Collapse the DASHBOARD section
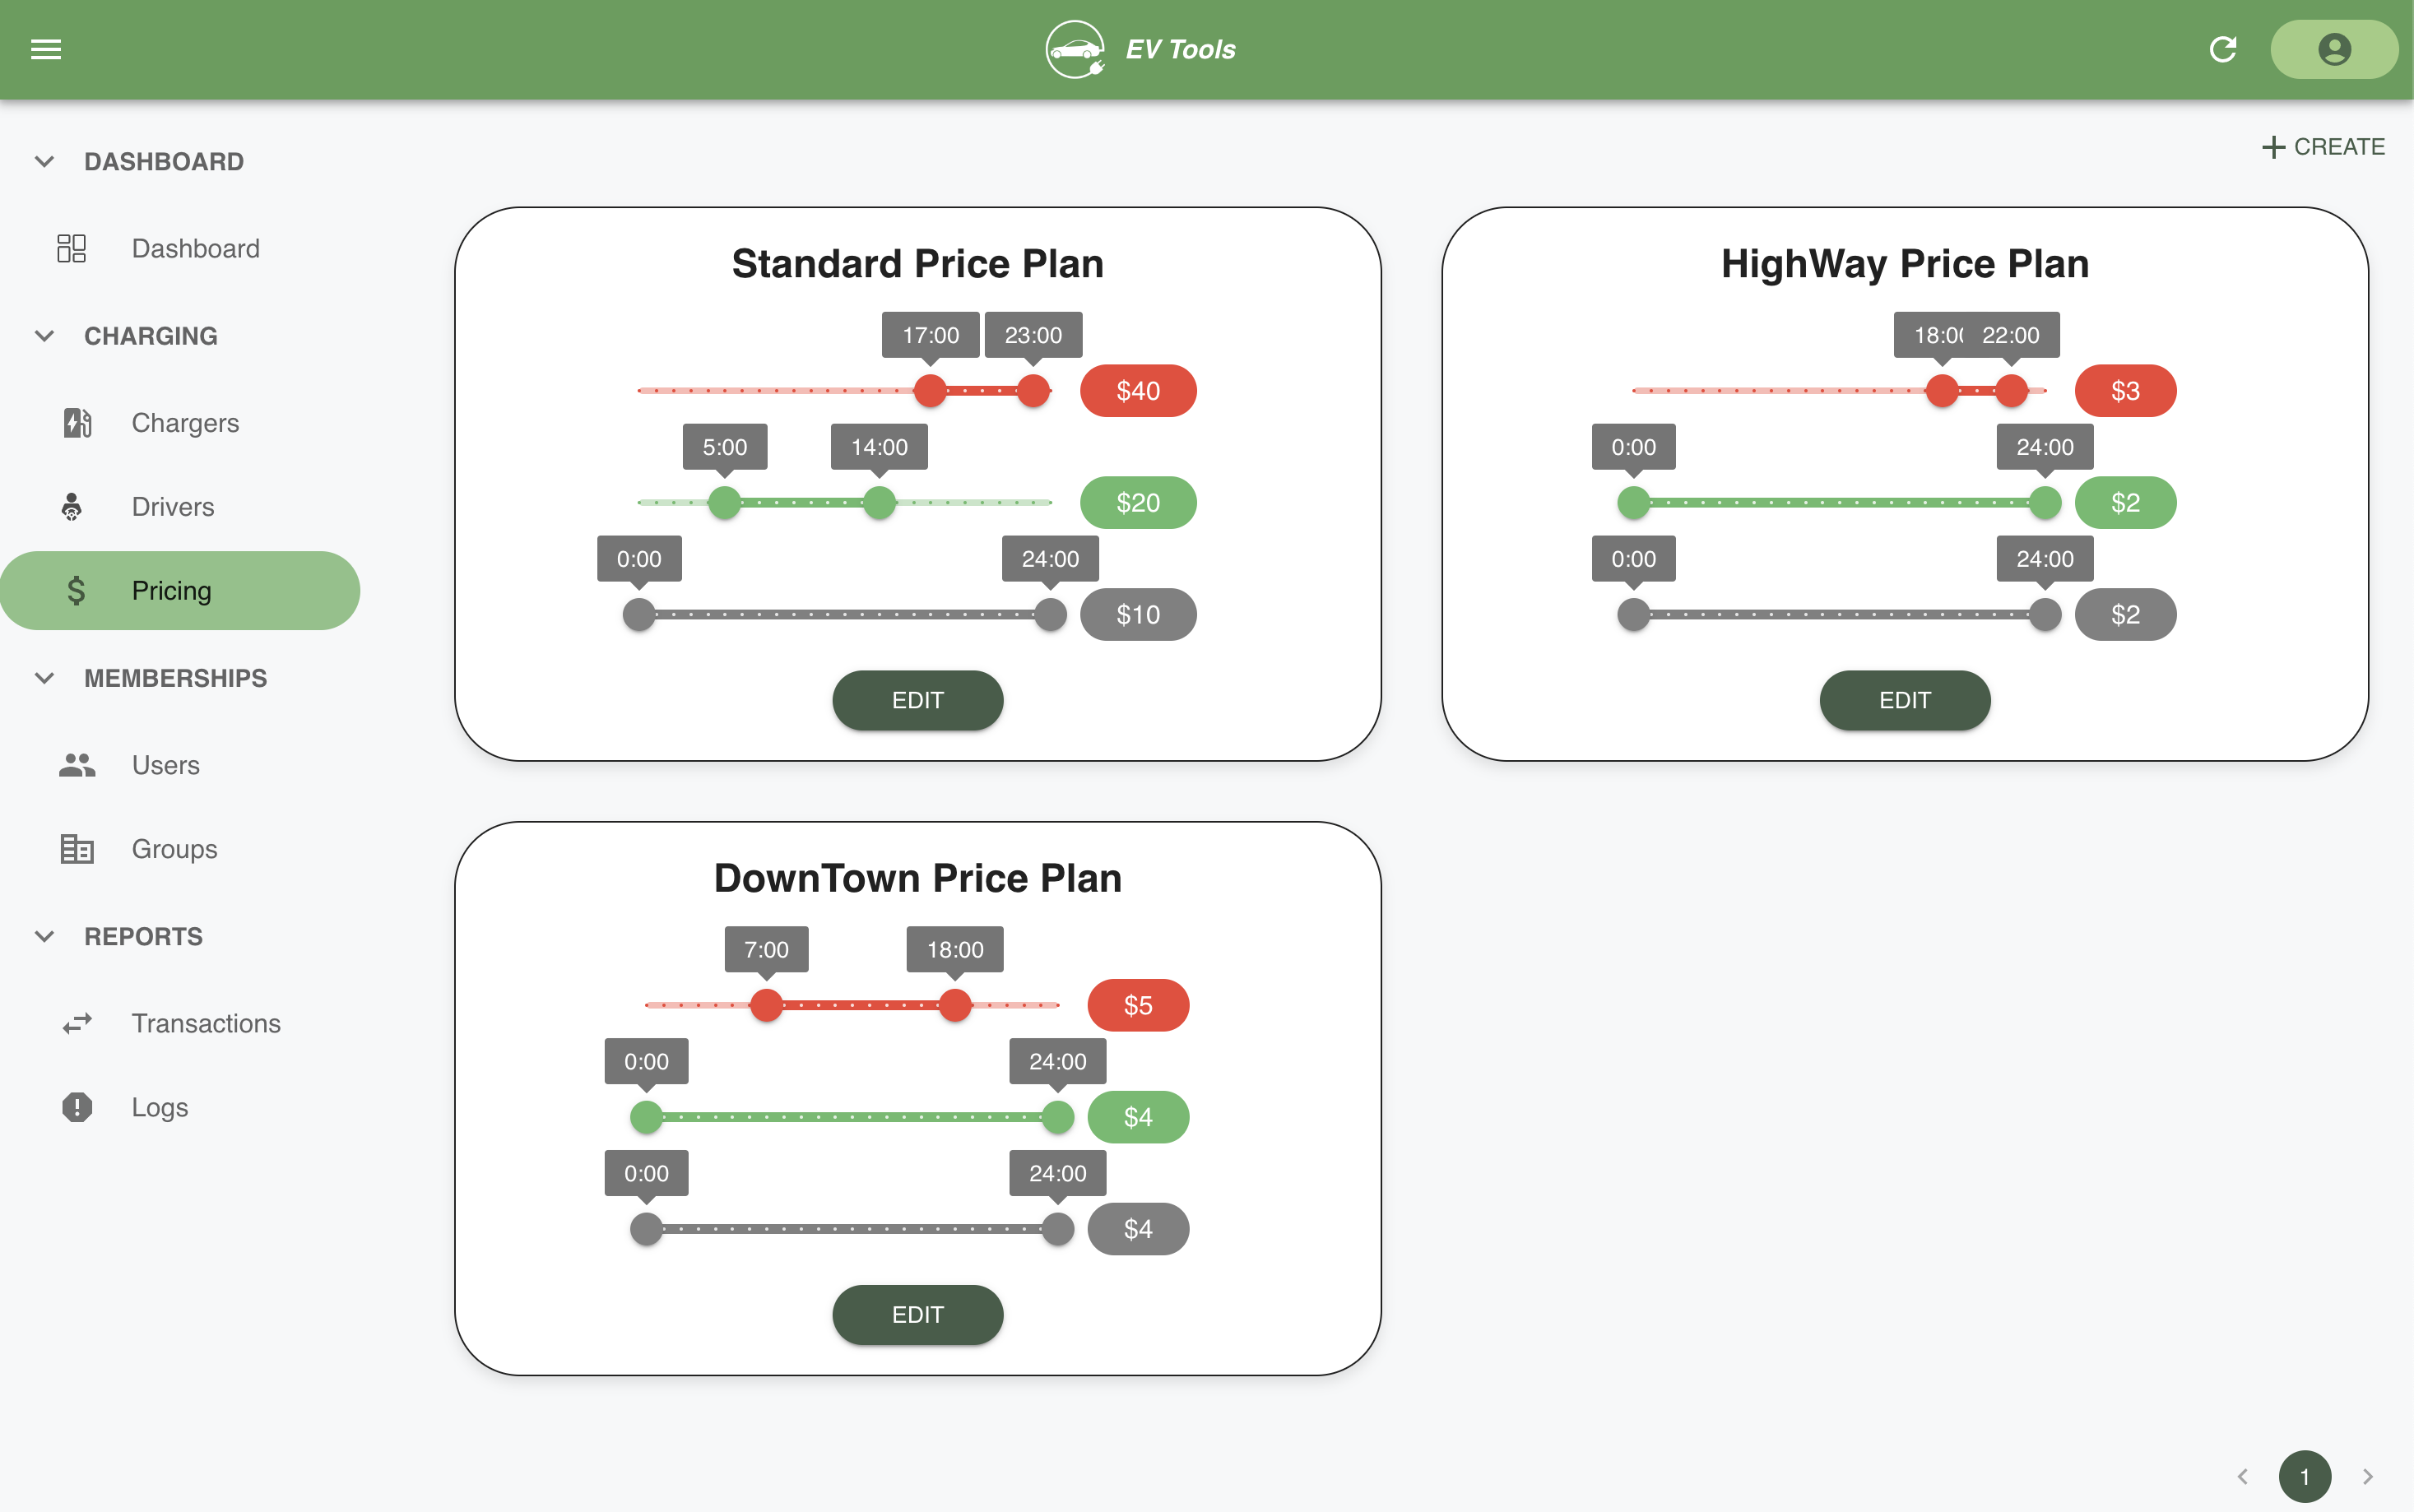 (44, 161)
